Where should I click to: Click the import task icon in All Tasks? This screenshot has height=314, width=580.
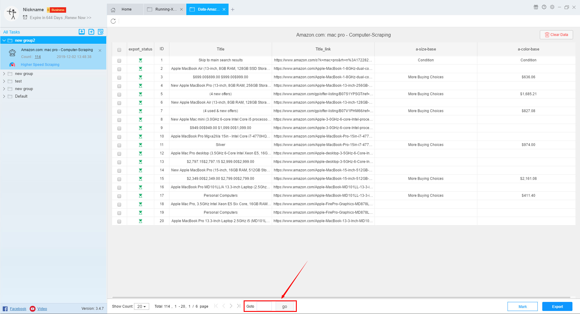click(x=82, y=32)
